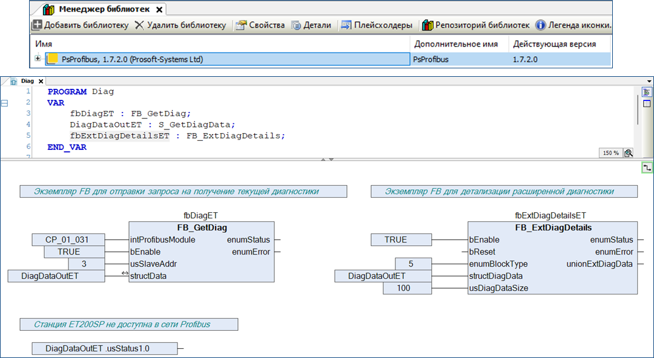This screenshot has height=358, width=654.
Task: Close the Diag editor tab
Action: tap(41, 81)
